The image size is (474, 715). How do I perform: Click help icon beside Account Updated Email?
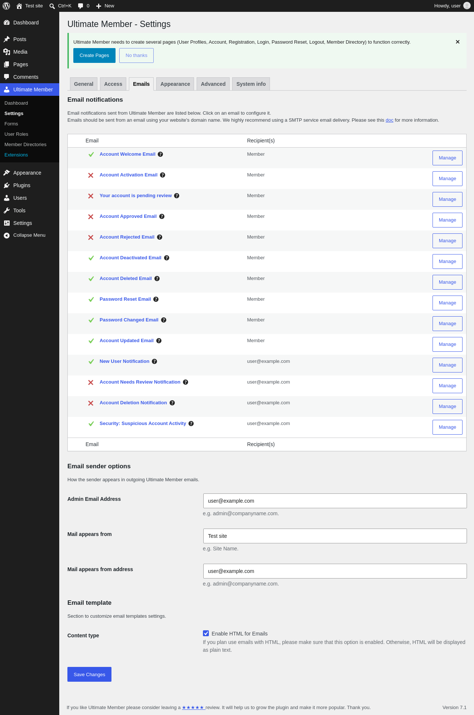click(x=159, y=341)
